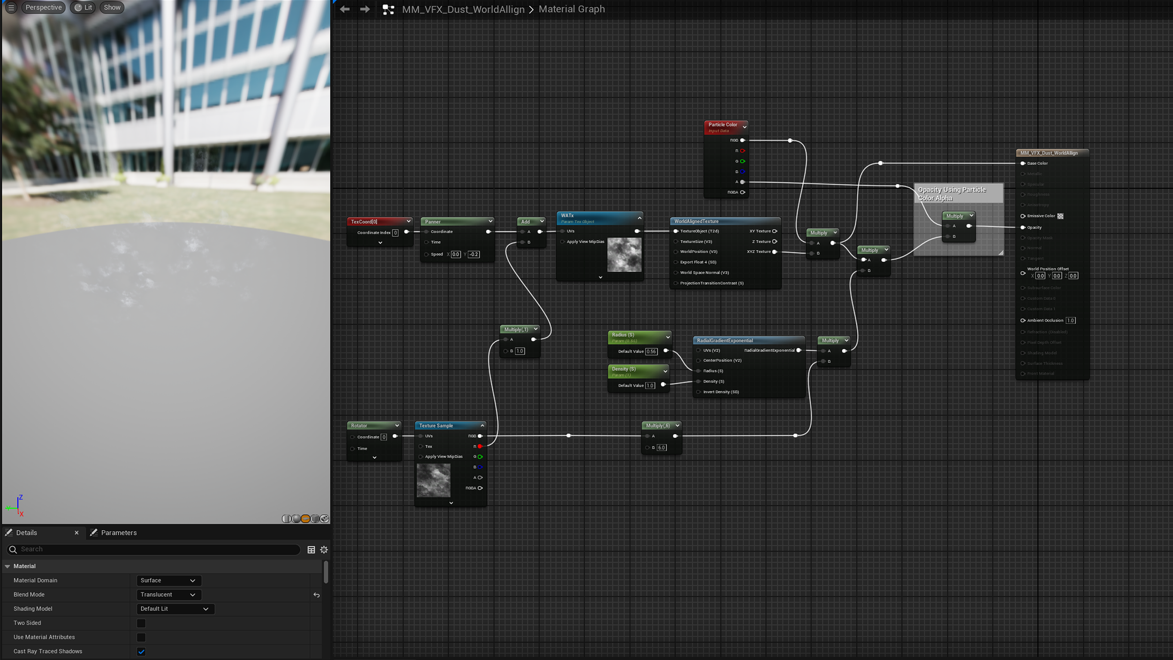This screenshot has height=660, width=1173.
Task: Navigate back in material graph history
Action: (x=345, y=9)
